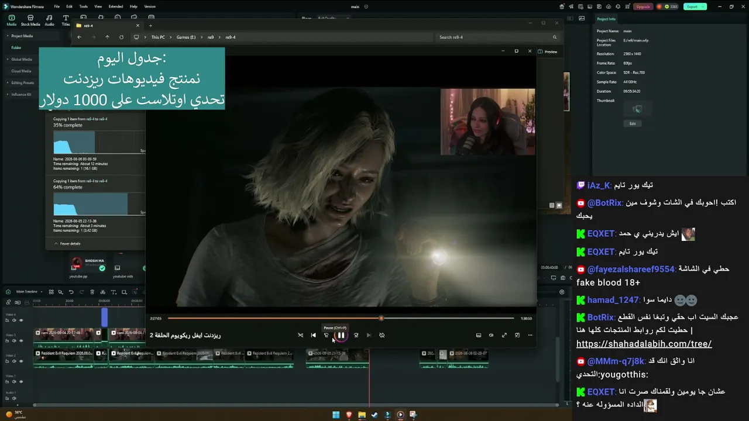Open media player more options menu
The image size is (749, 421).
530,335
